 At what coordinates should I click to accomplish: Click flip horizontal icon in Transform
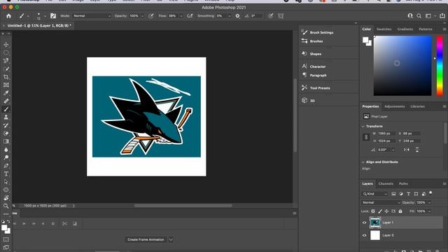point(406,150)
